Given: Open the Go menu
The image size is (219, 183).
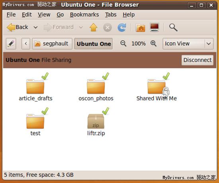Looking at the screenshot, I should pos(60,14).
